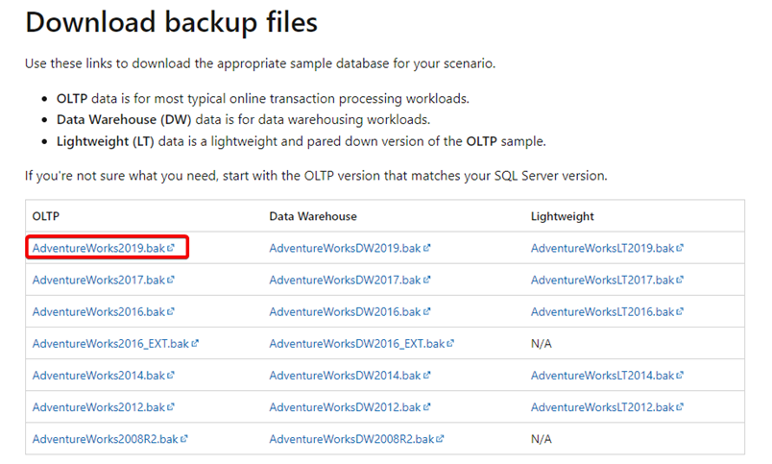Click the external link icon after AdventureWorksLT2019.bak
The image size is (772, 464).
680,248
